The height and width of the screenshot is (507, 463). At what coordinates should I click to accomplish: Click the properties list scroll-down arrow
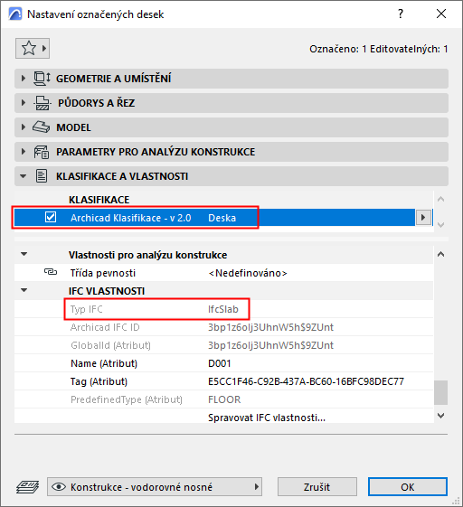pos(440,416)
